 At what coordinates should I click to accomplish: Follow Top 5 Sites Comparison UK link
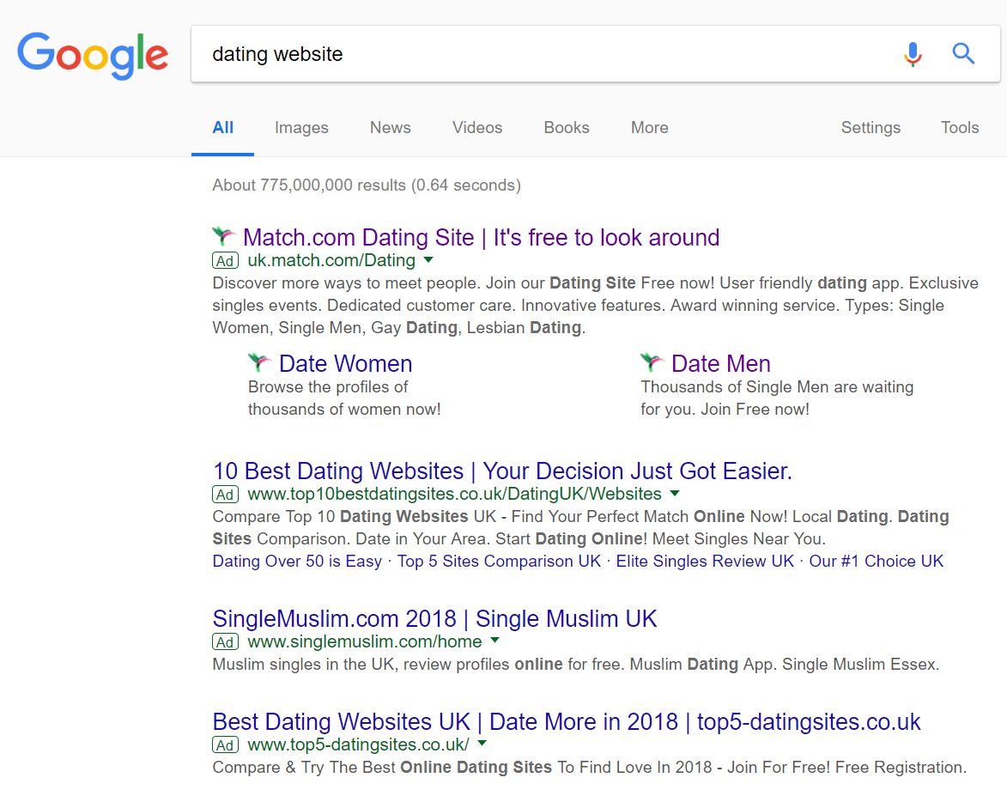point(499,561)
